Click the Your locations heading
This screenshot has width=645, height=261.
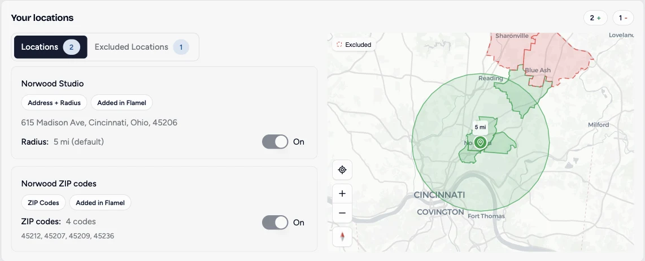click(42, 18)
